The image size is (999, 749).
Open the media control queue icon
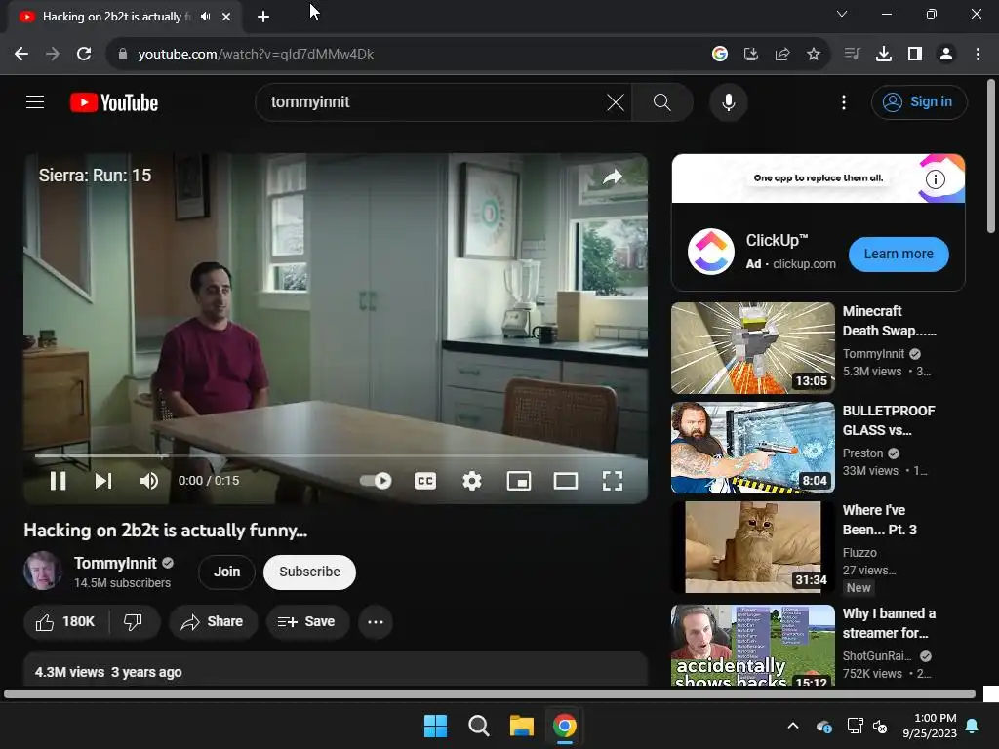click(852, 55)
